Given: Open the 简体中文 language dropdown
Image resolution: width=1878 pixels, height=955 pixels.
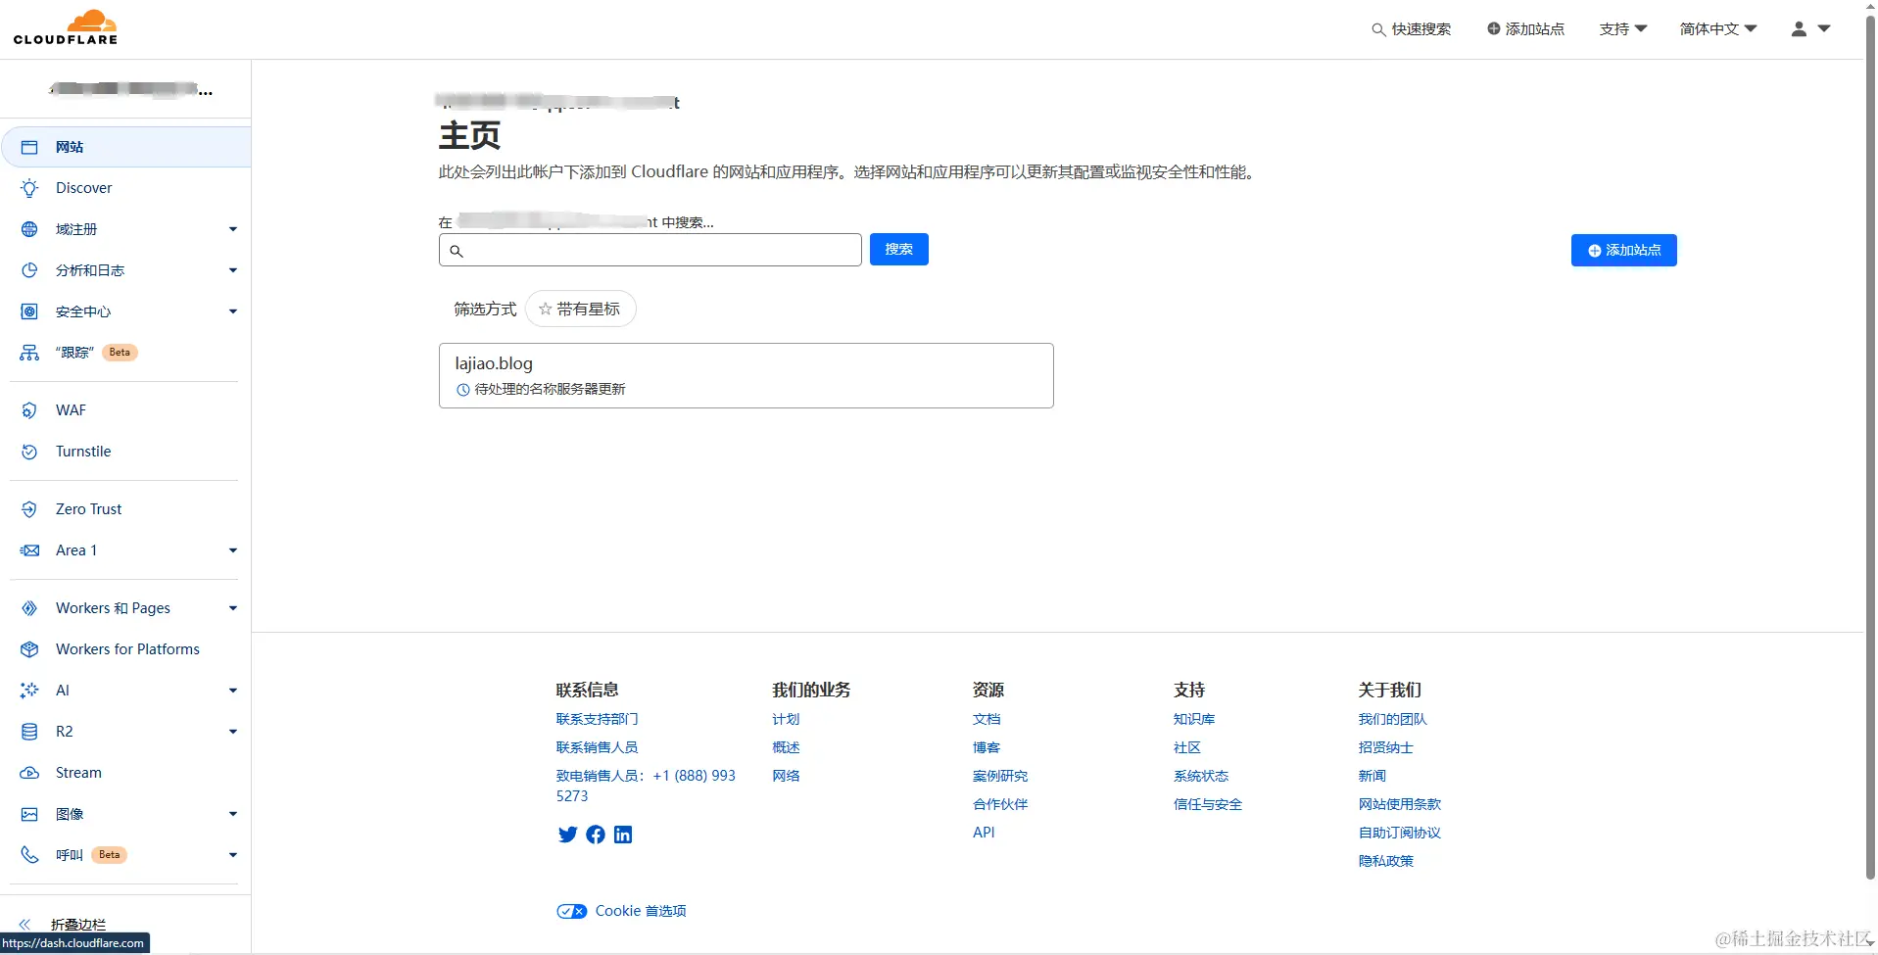Looking at the screenshot, I should pyautogui.click(x=1718, y=29).
